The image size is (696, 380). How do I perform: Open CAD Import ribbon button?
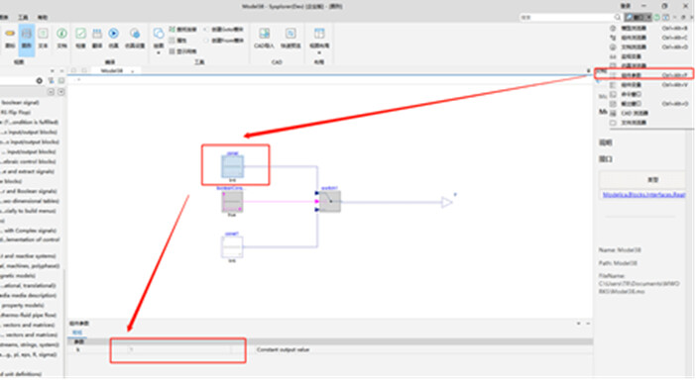coord(264,38)
